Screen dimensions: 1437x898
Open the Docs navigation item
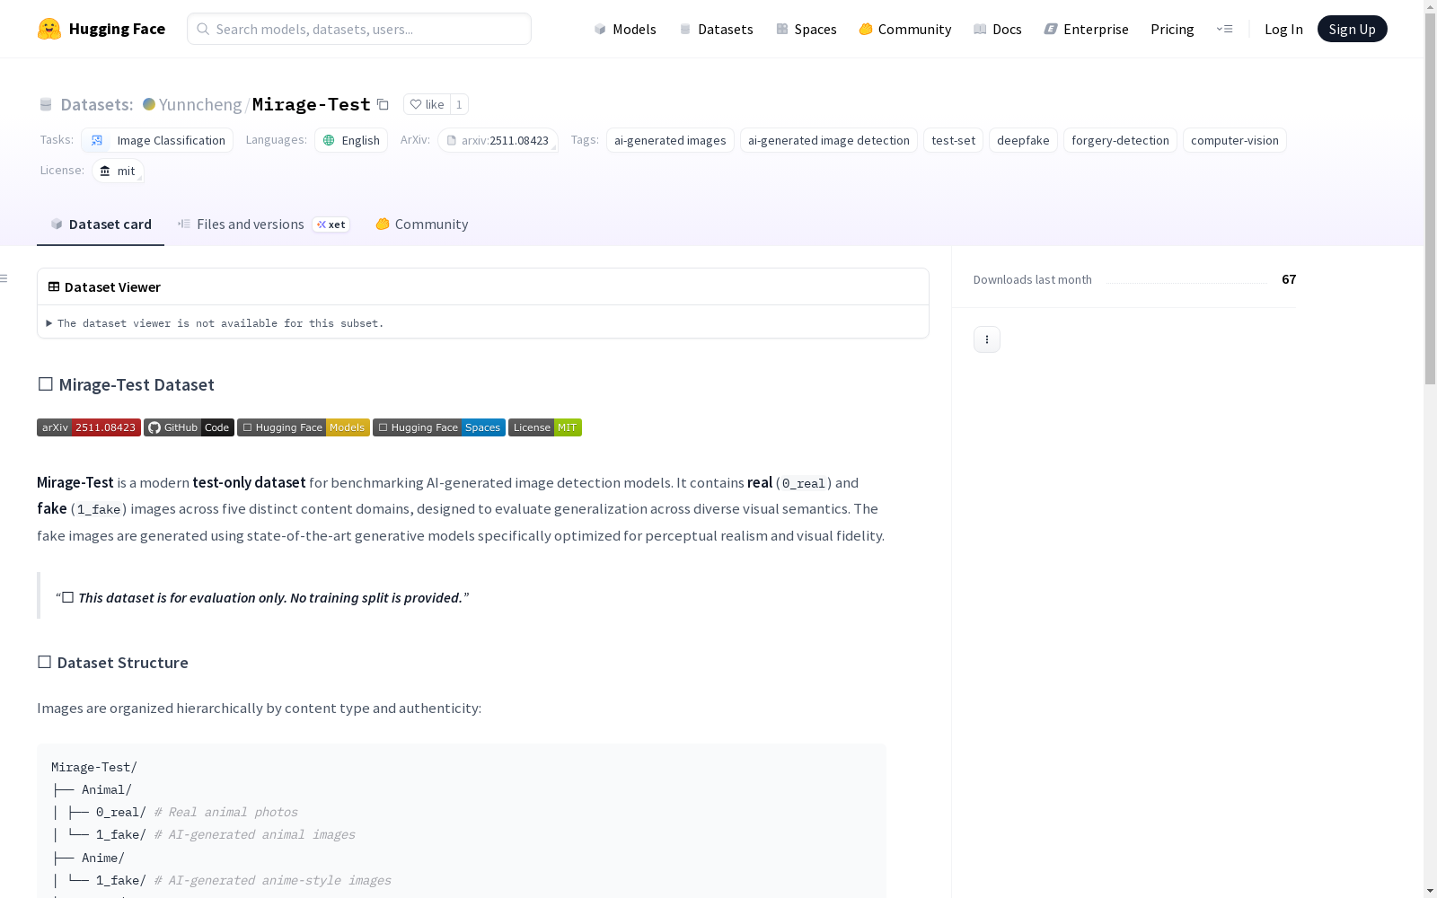(998, 29)
